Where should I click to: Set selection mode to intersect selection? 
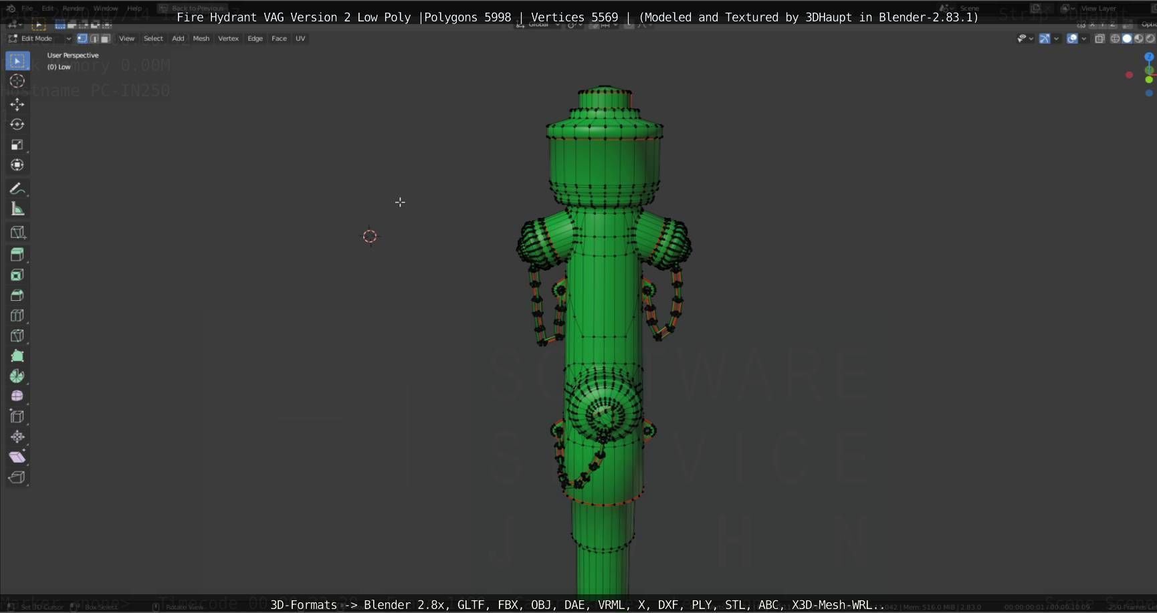pyautogui.click(x=107, y=25)
